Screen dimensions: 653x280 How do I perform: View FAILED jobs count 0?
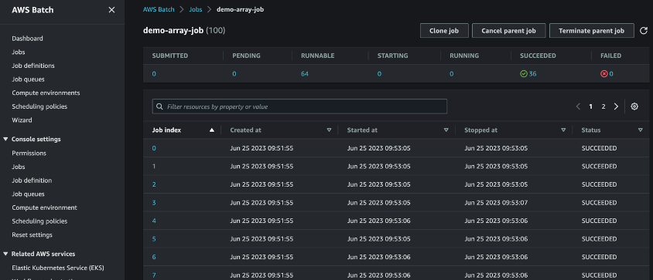point(611,74)
